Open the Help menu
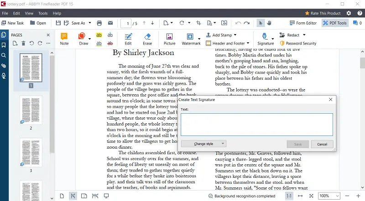 pos(57,13)
